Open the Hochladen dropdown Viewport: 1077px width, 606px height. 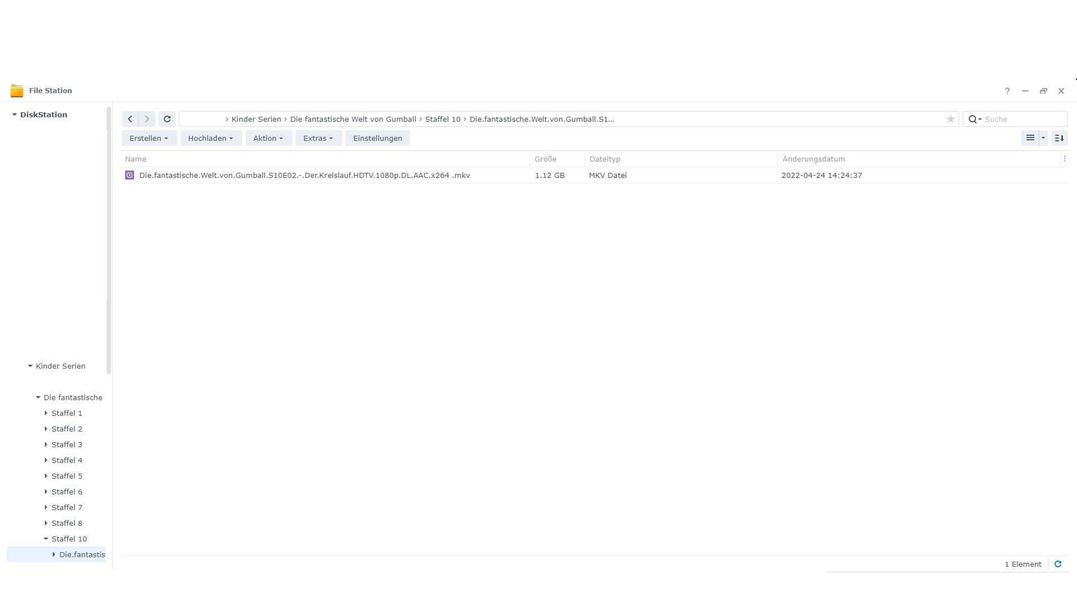(x=210, y=138)
